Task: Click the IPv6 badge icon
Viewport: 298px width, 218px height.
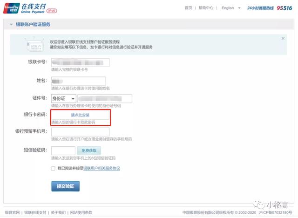Action: click(x=52, y=11)
